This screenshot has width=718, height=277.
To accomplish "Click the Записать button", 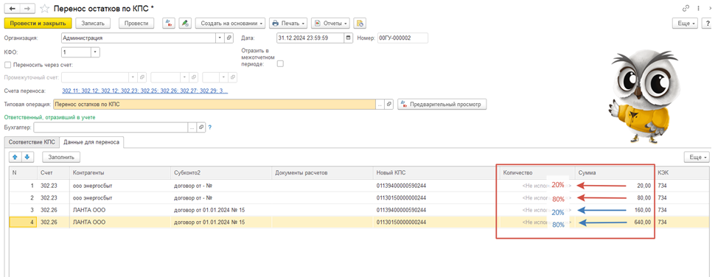I will point(93,24).
